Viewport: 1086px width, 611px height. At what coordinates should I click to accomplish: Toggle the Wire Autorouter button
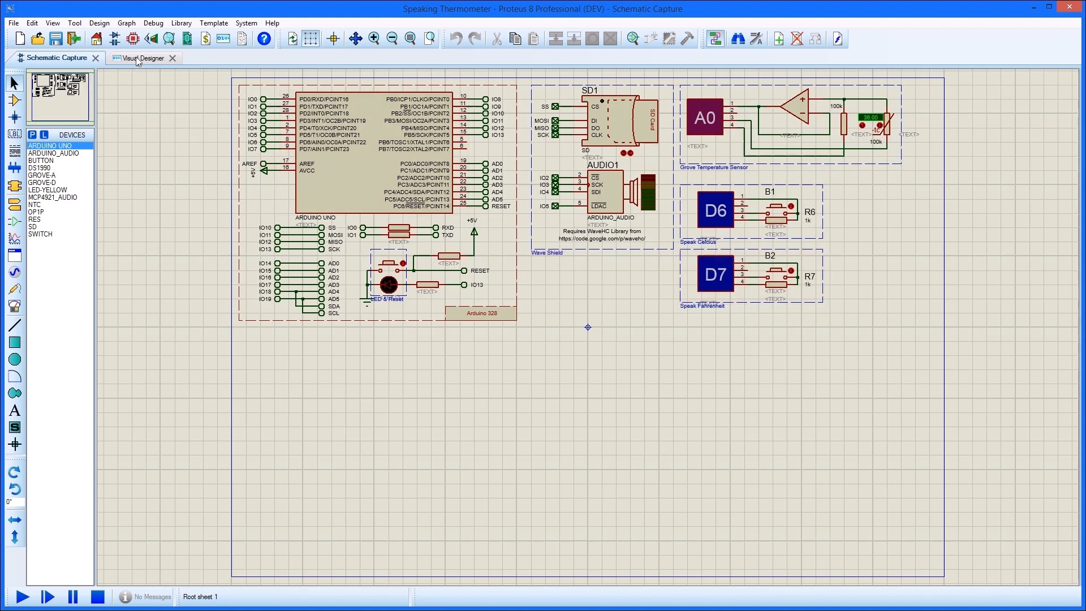(715, 38)
